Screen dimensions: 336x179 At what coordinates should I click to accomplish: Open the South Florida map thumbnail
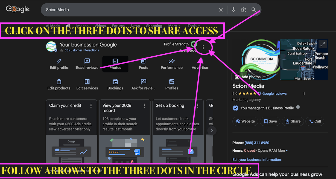pyautogui.click(x=304, y=59)
